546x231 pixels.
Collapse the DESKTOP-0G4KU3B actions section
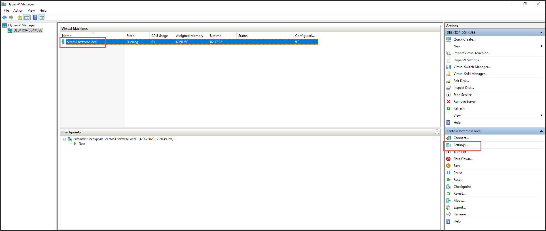click(541, 33)
